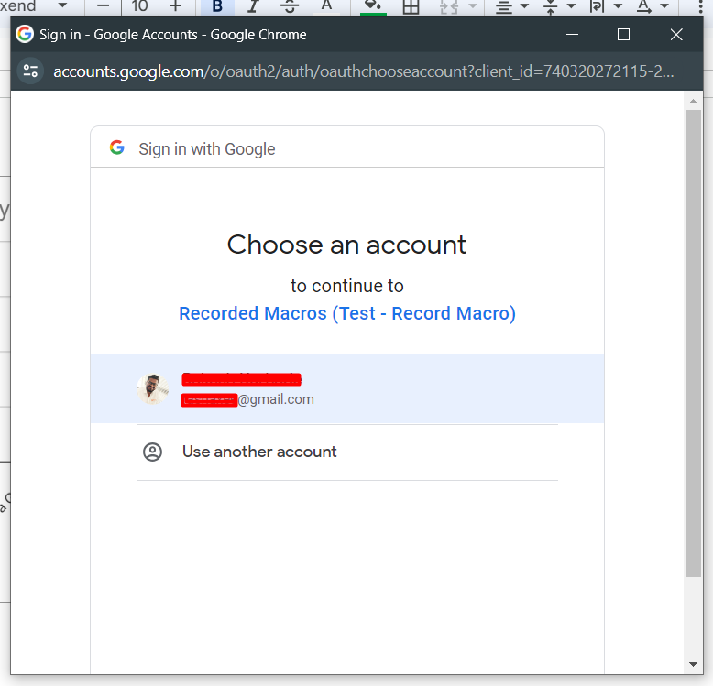
Task: Open the Recorded Macros (Test - Record Macro) link
Action: point(347,313)
